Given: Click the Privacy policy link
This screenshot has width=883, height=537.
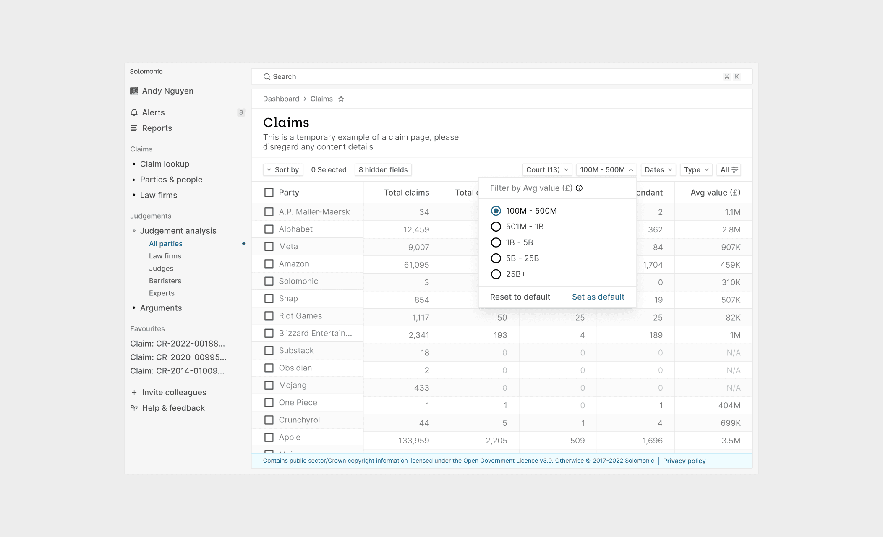Looking at the screenshot, I should coord(684,461).
